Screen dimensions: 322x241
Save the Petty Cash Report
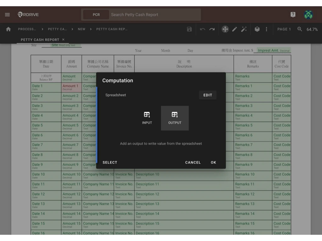[189, 29]
